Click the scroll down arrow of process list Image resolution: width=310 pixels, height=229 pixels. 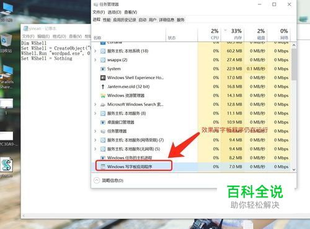pos(294,170)
